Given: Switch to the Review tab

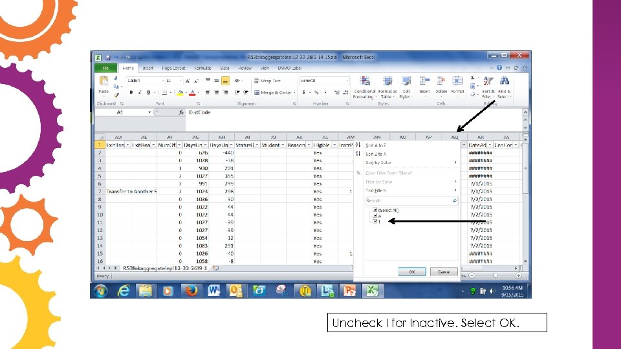Looking at the screenshot, I should (245, 68).
